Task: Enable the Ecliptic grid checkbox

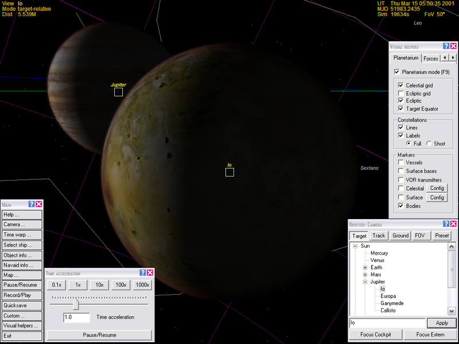Action: click(x=401, y=93)
